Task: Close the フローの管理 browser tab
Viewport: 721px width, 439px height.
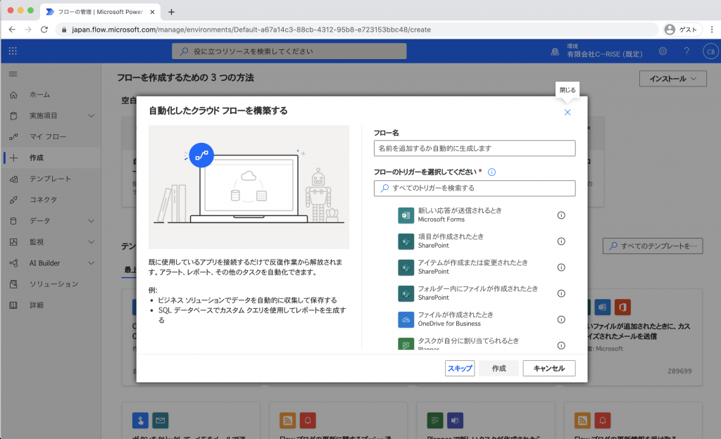Action: pos(153,12)
